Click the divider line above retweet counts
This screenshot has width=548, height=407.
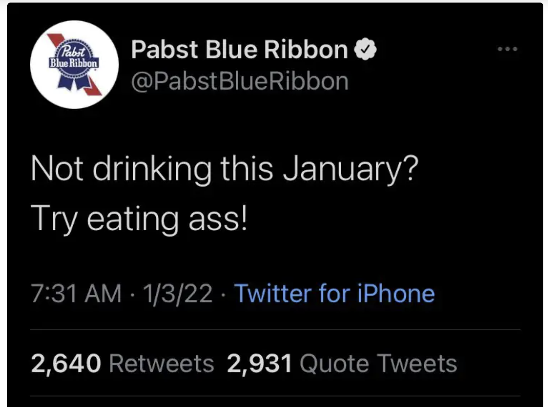[x=275, y=329]
